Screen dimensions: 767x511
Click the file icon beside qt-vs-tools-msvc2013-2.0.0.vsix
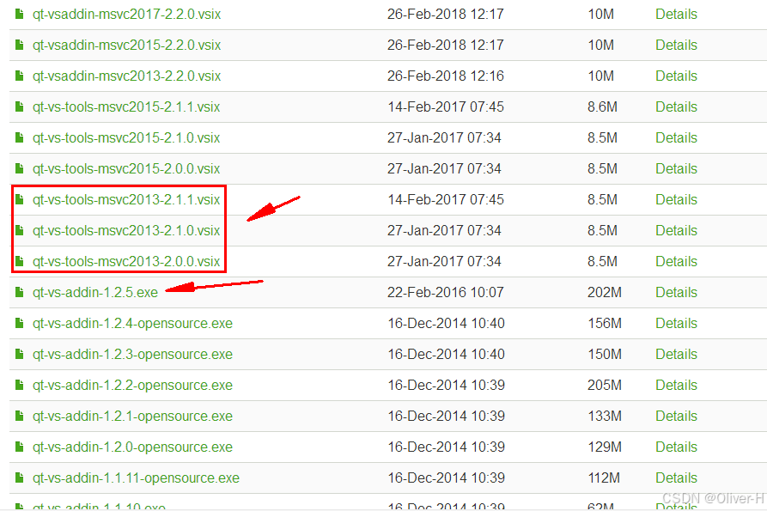(19, 261)
